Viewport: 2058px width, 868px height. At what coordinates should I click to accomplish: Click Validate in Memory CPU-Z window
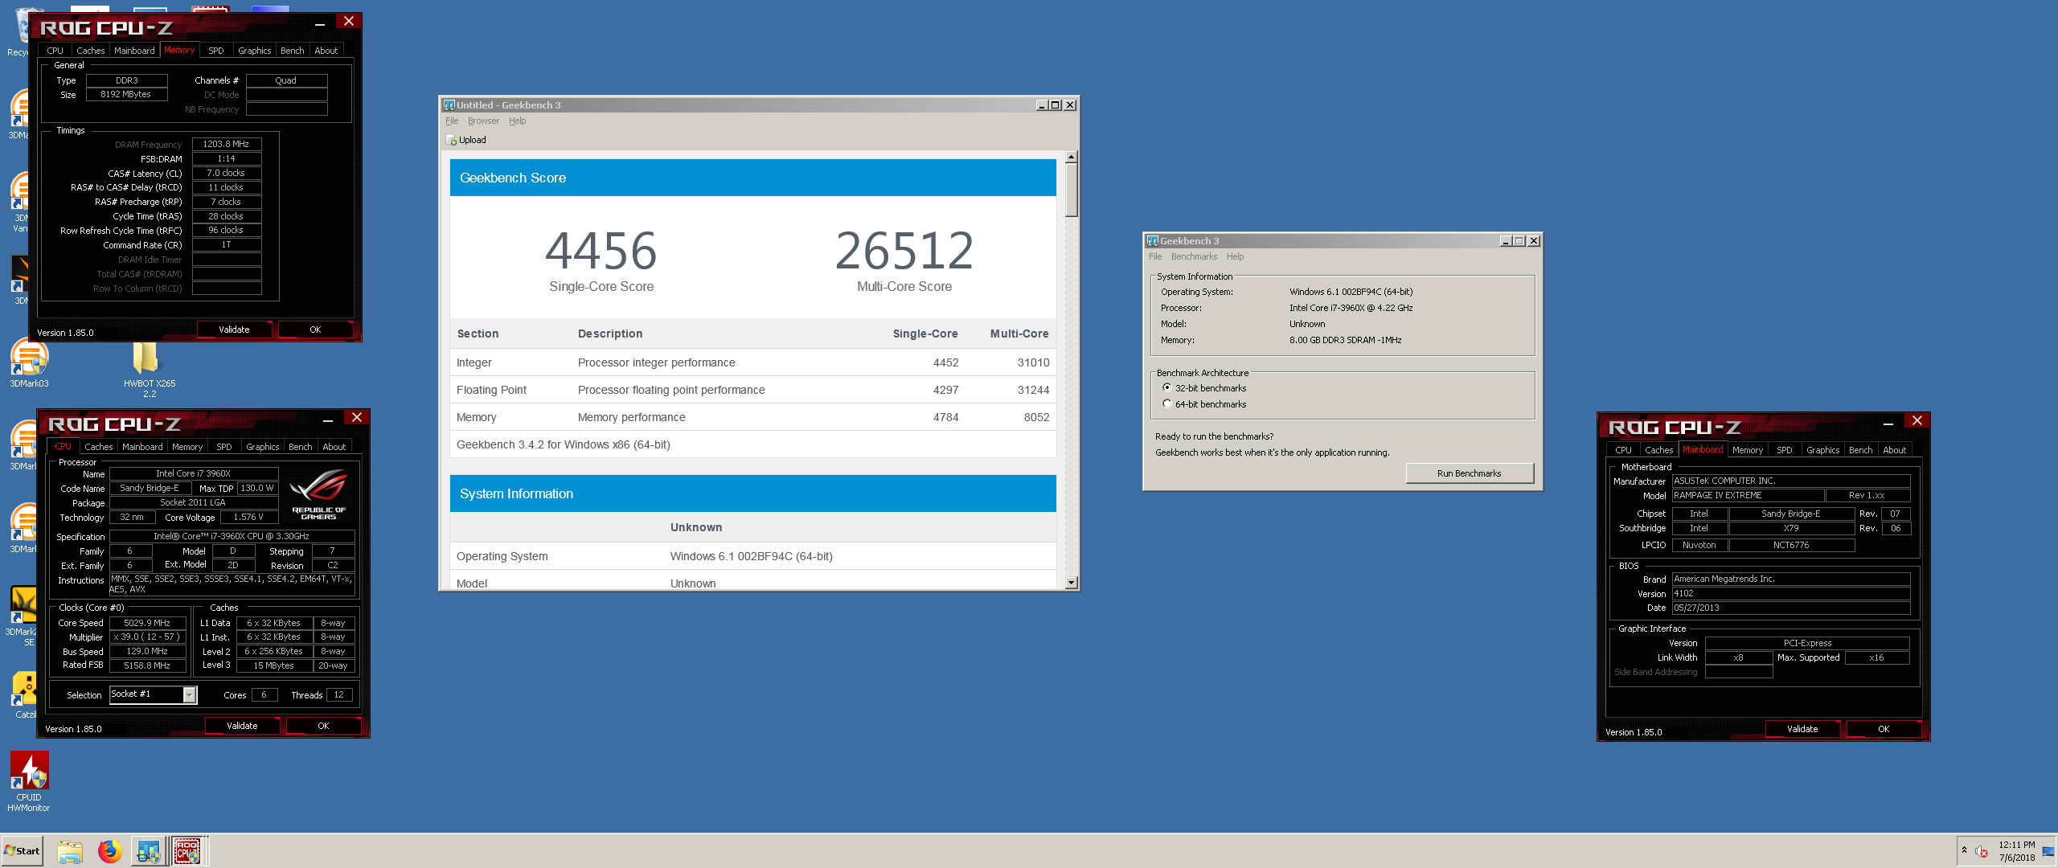click(x=234, y=330)
